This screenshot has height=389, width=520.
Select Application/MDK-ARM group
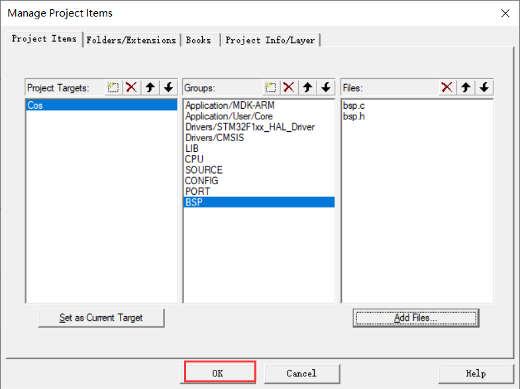point(258,105)
